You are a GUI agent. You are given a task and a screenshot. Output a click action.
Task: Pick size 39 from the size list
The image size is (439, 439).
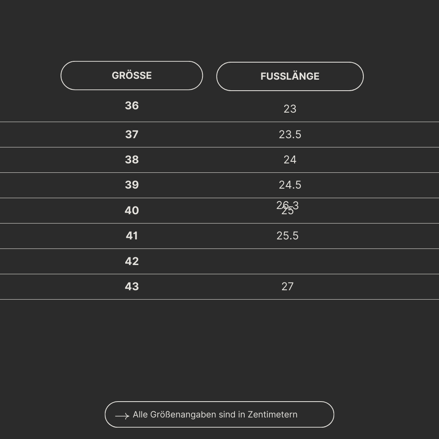[132, 185]
